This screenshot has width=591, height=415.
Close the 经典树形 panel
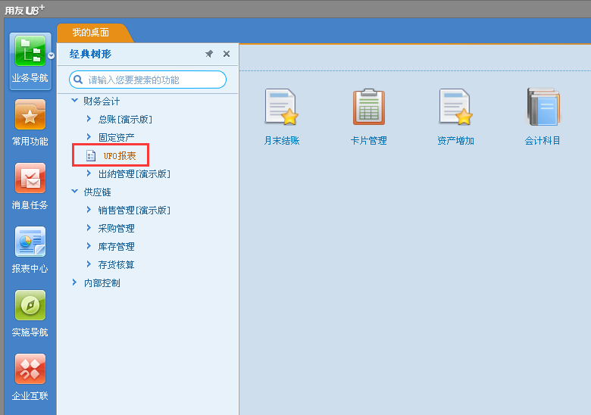click(x=227, y=54)
